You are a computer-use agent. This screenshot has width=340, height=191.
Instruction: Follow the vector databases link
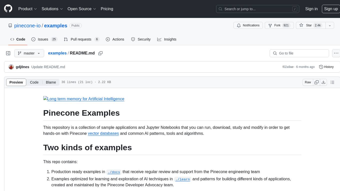(103, 133)
